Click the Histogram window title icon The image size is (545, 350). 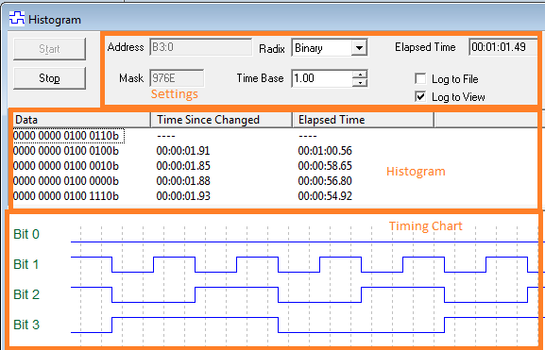(17, 19)
